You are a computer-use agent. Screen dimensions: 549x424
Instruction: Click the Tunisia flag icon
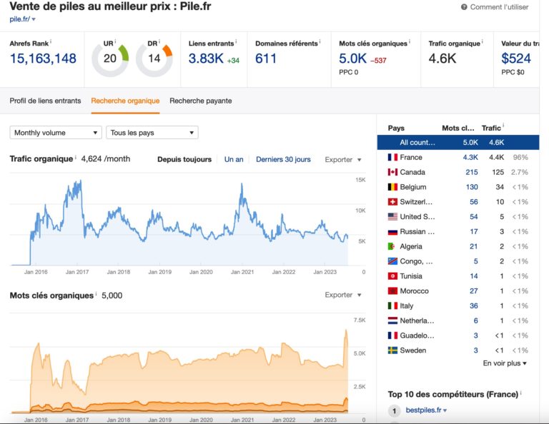pyautogui.click(x=392, y=276)
